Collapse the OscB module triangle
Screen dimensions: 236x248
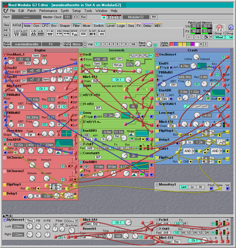point(81,55)
